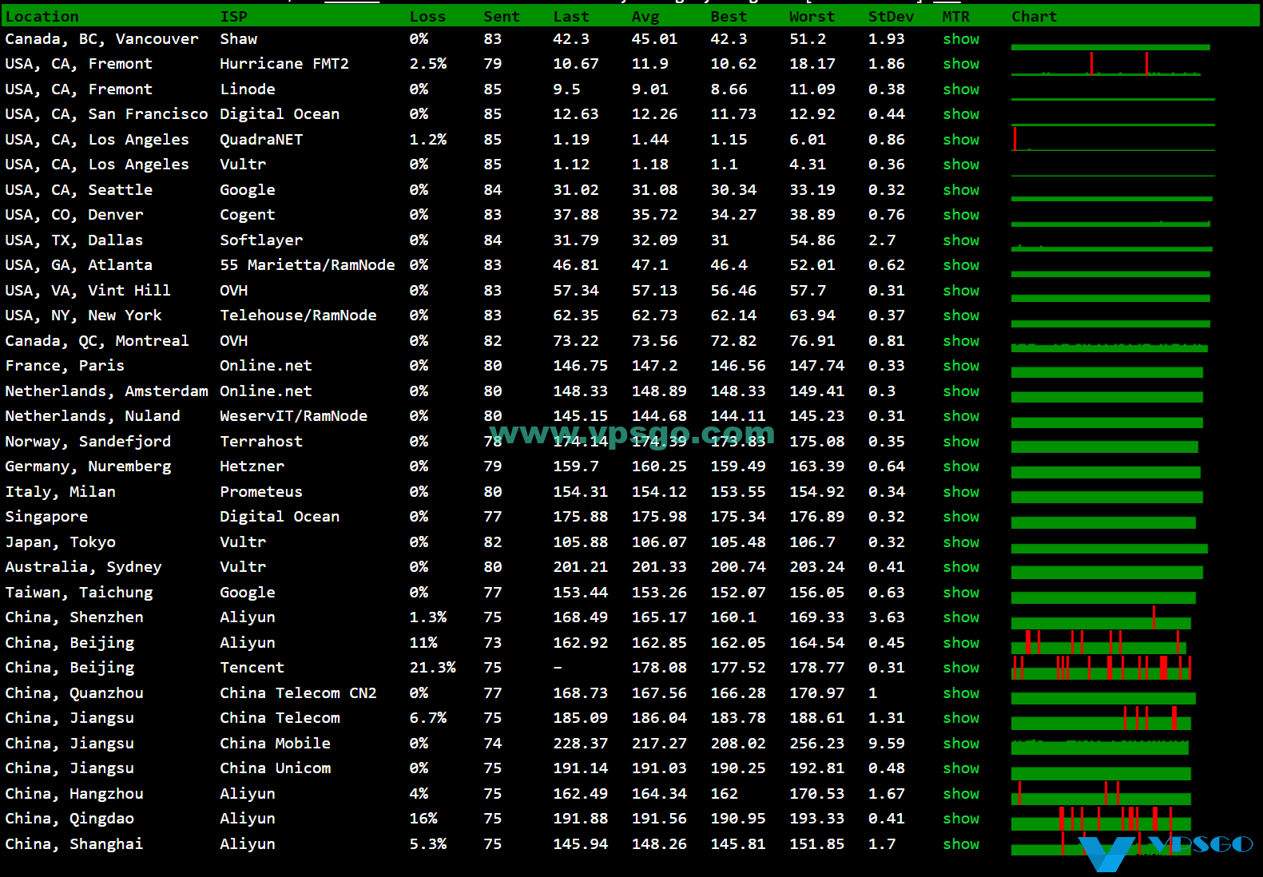Image resolution: width=1263 pixels, height=877 pixels.
Task: Open show link for Denver Cogent row
Action: coord(960,215)
